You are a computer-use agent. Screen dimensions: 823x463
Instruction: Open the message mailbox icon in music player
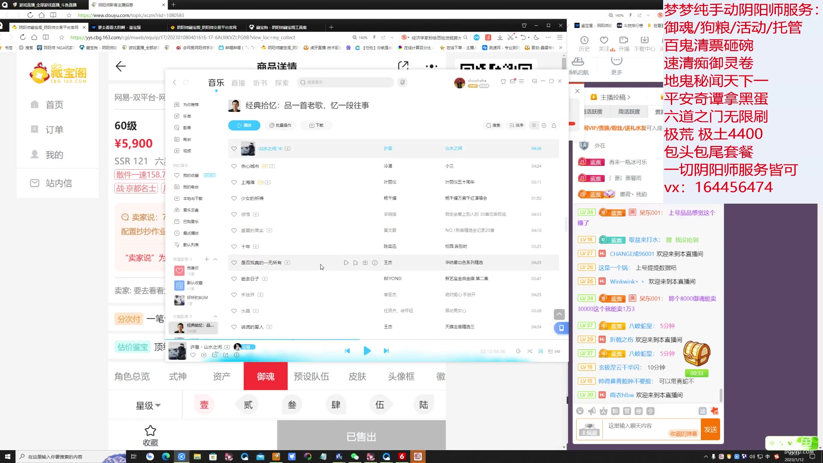pos(513,81)
